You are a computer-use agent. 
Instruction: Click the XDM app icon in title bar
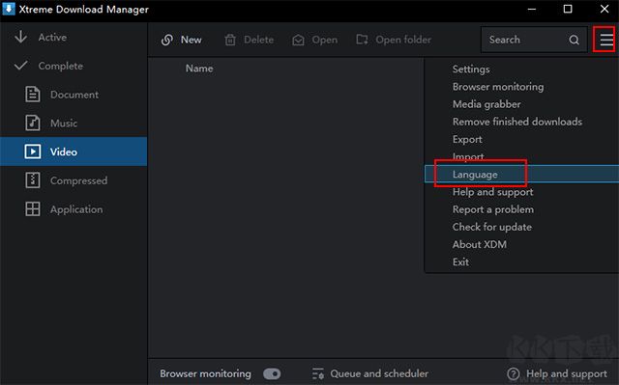[9, 9]
